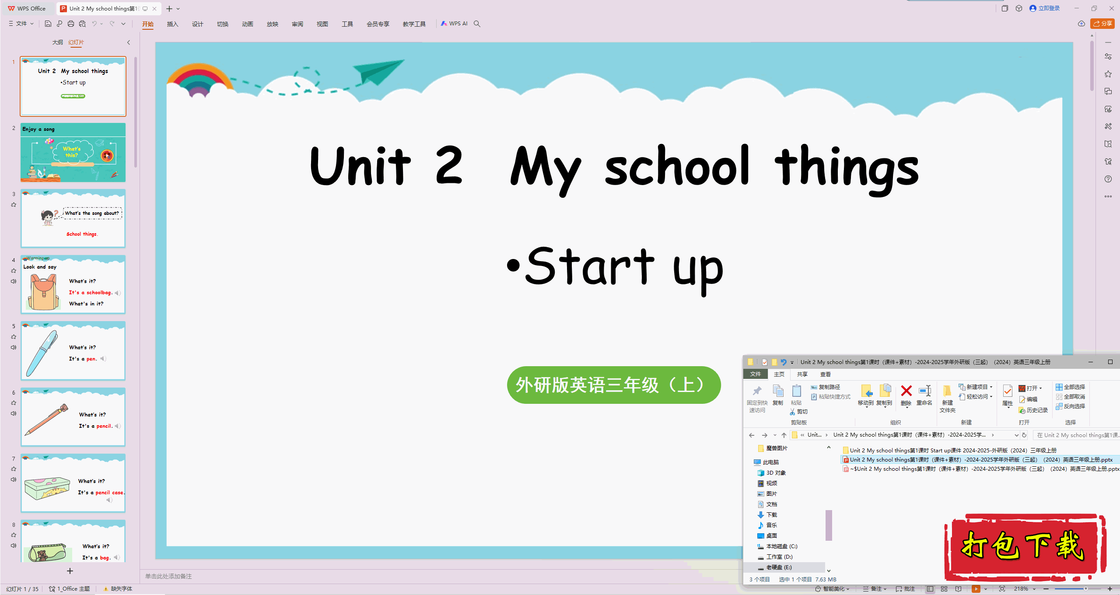Launch WPS AI from the ribbon
The image size is (1120, 595).
[454, 24]
